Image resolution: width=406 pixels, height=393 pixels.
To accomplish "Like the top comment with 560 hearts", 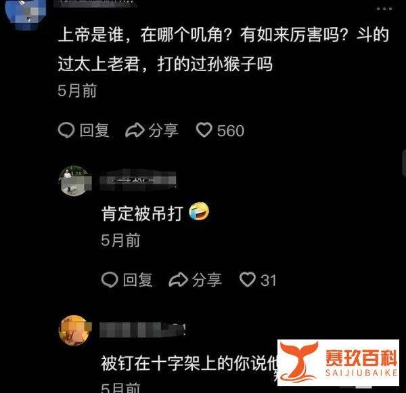I will (x=204, y=129).
